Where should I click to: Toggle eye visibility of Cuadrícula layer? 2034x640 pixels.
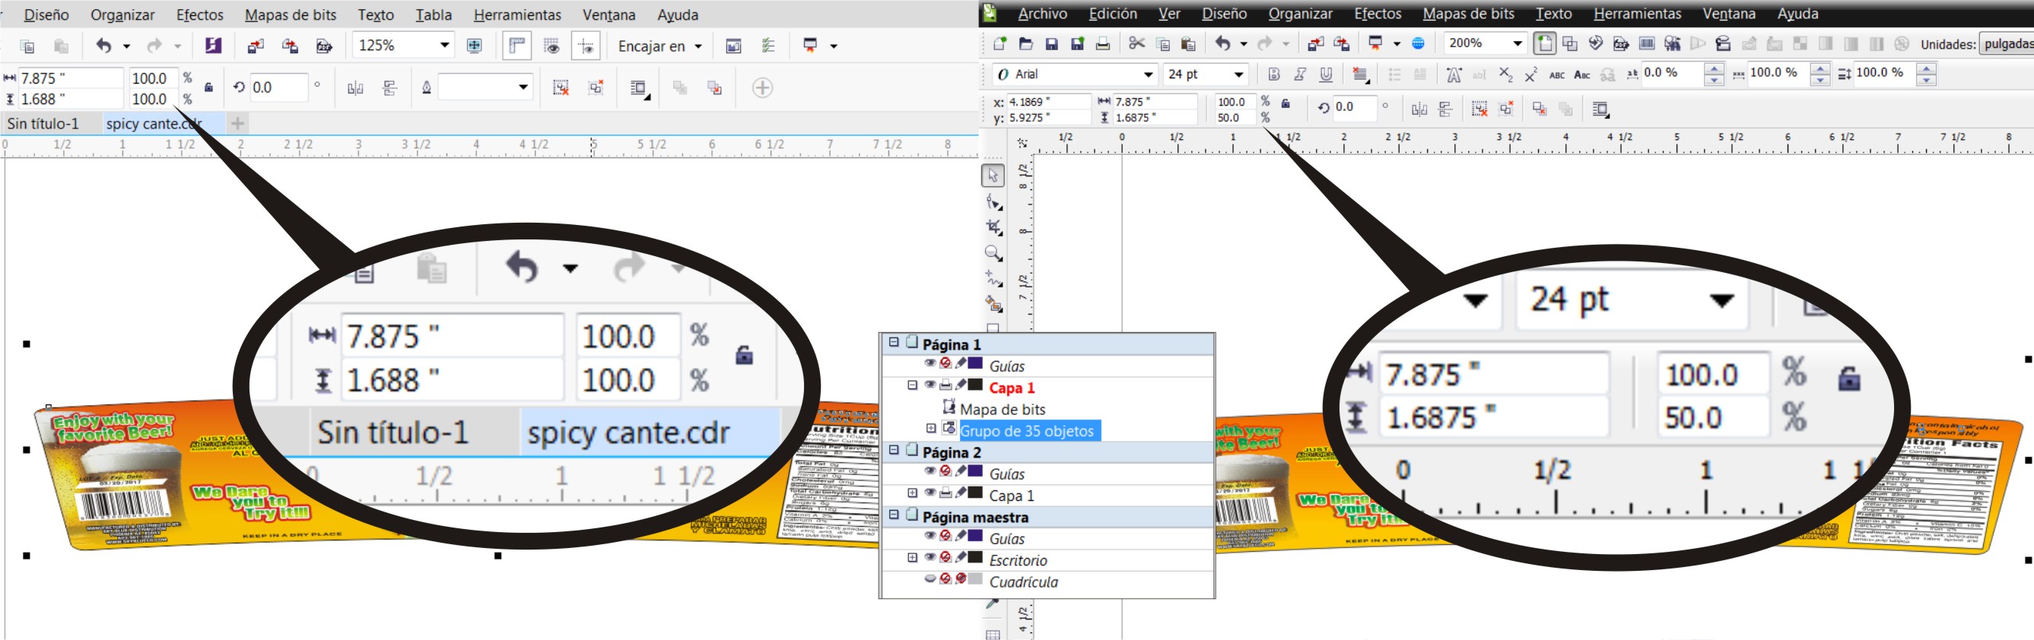[930, 578]
